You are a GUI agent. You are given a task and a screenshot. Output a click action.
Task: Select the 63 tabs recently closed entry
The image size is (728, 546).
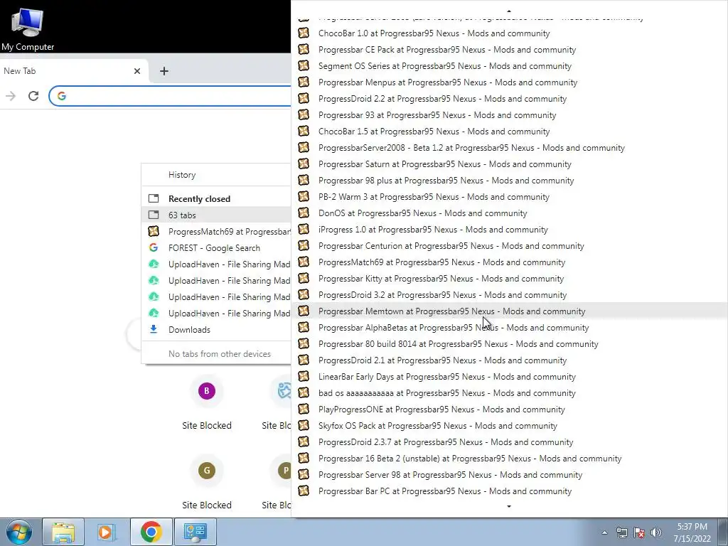tap(216, 215)
